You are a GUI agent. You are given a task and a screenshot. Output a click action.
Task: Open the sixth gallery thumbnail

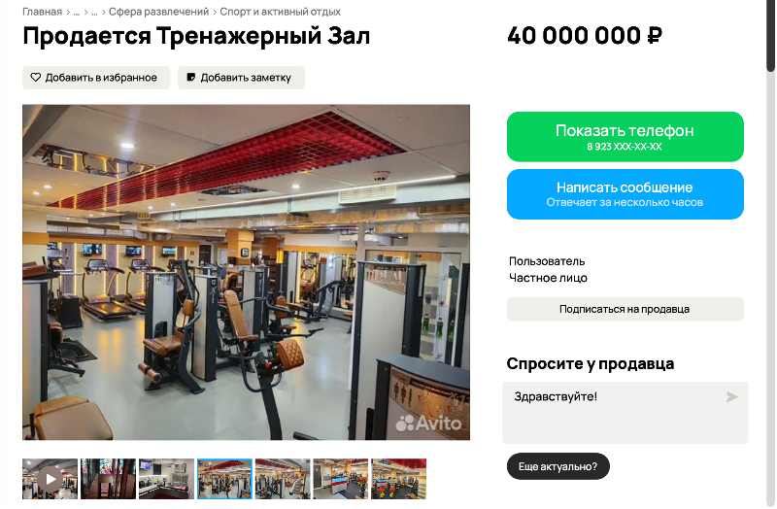pos(341,479)
